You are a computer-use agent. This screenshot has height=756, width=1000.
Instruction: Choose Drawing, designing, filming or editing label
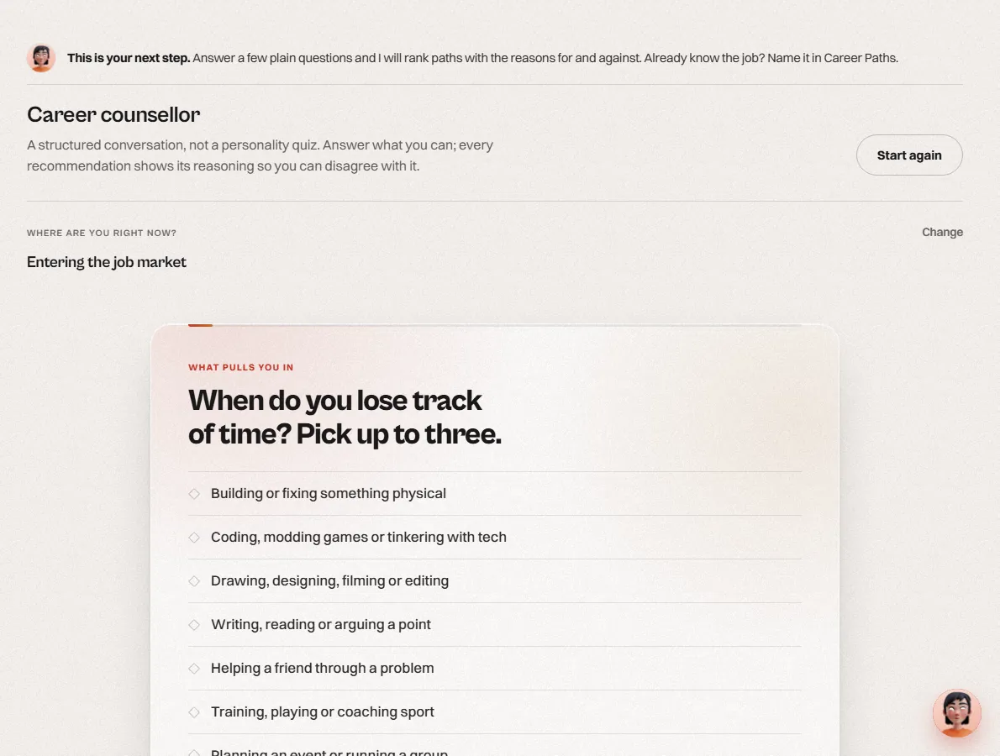tap(329, 580)
